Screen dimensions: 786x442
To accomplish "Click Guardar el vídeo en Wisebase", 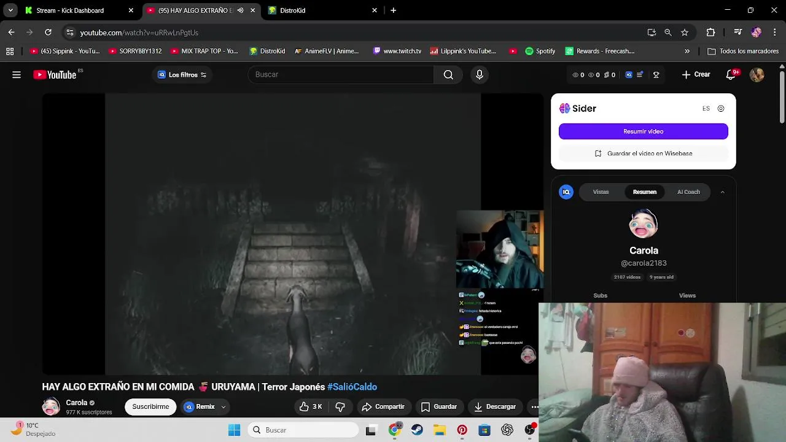I will point(644,153).
